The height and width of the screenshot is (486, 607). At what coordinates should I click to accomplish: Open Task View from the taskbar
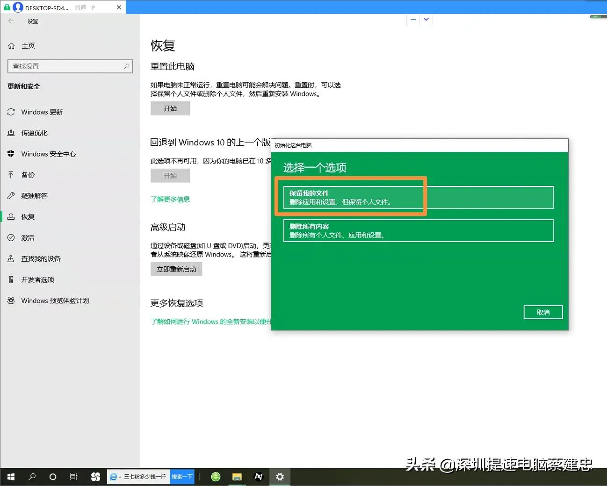click(73, 476)
